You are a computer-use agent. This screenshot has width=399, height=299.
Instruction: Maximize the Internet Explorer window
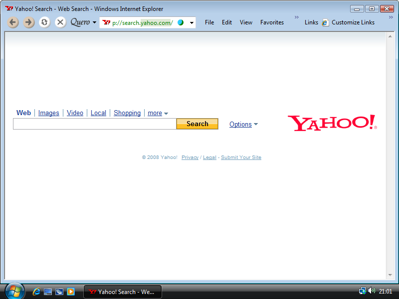point(372,9)
